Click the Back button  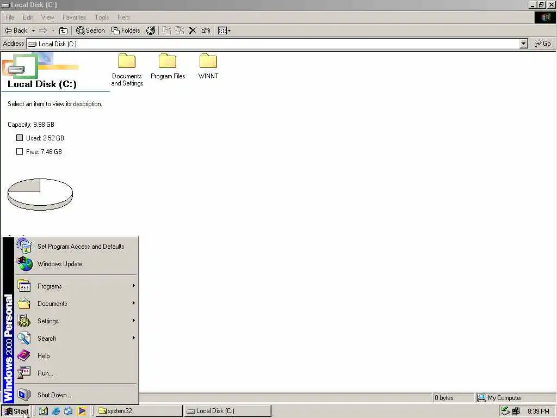click(16, 30)
